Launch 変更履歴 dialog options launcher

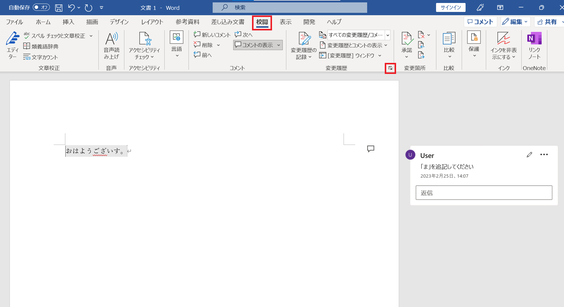[390, 68]
